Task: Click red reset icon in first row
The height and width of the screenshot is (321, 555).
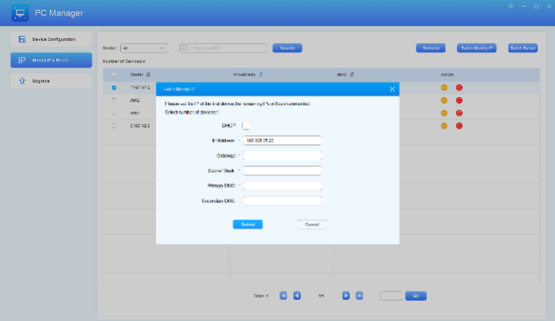Action: [x=459, y=87]
